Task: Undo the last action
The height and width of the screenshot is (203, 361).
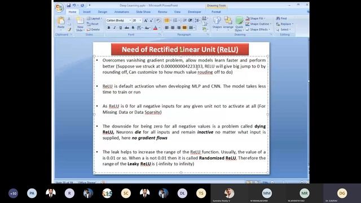Action: pos(74,5)
